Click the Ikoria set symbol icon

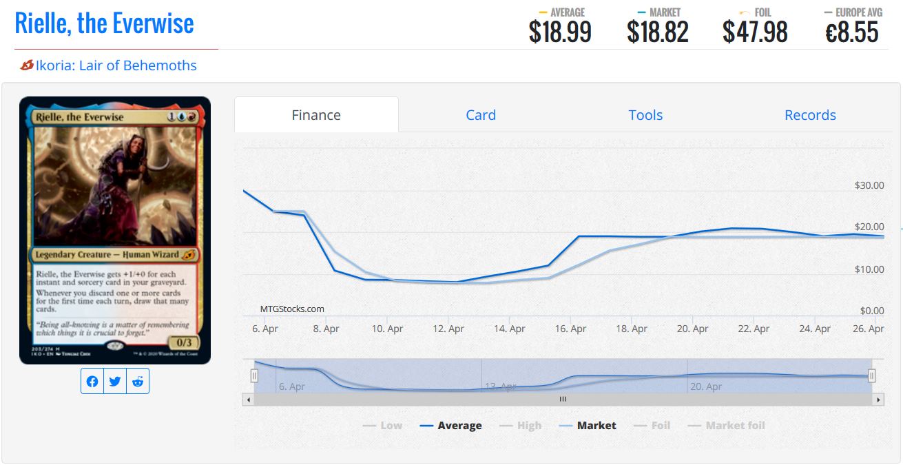click(x=27, y=65)
